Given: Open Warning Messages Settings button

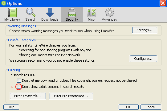Looking at the screenshot, I should [x=145, y=30].
